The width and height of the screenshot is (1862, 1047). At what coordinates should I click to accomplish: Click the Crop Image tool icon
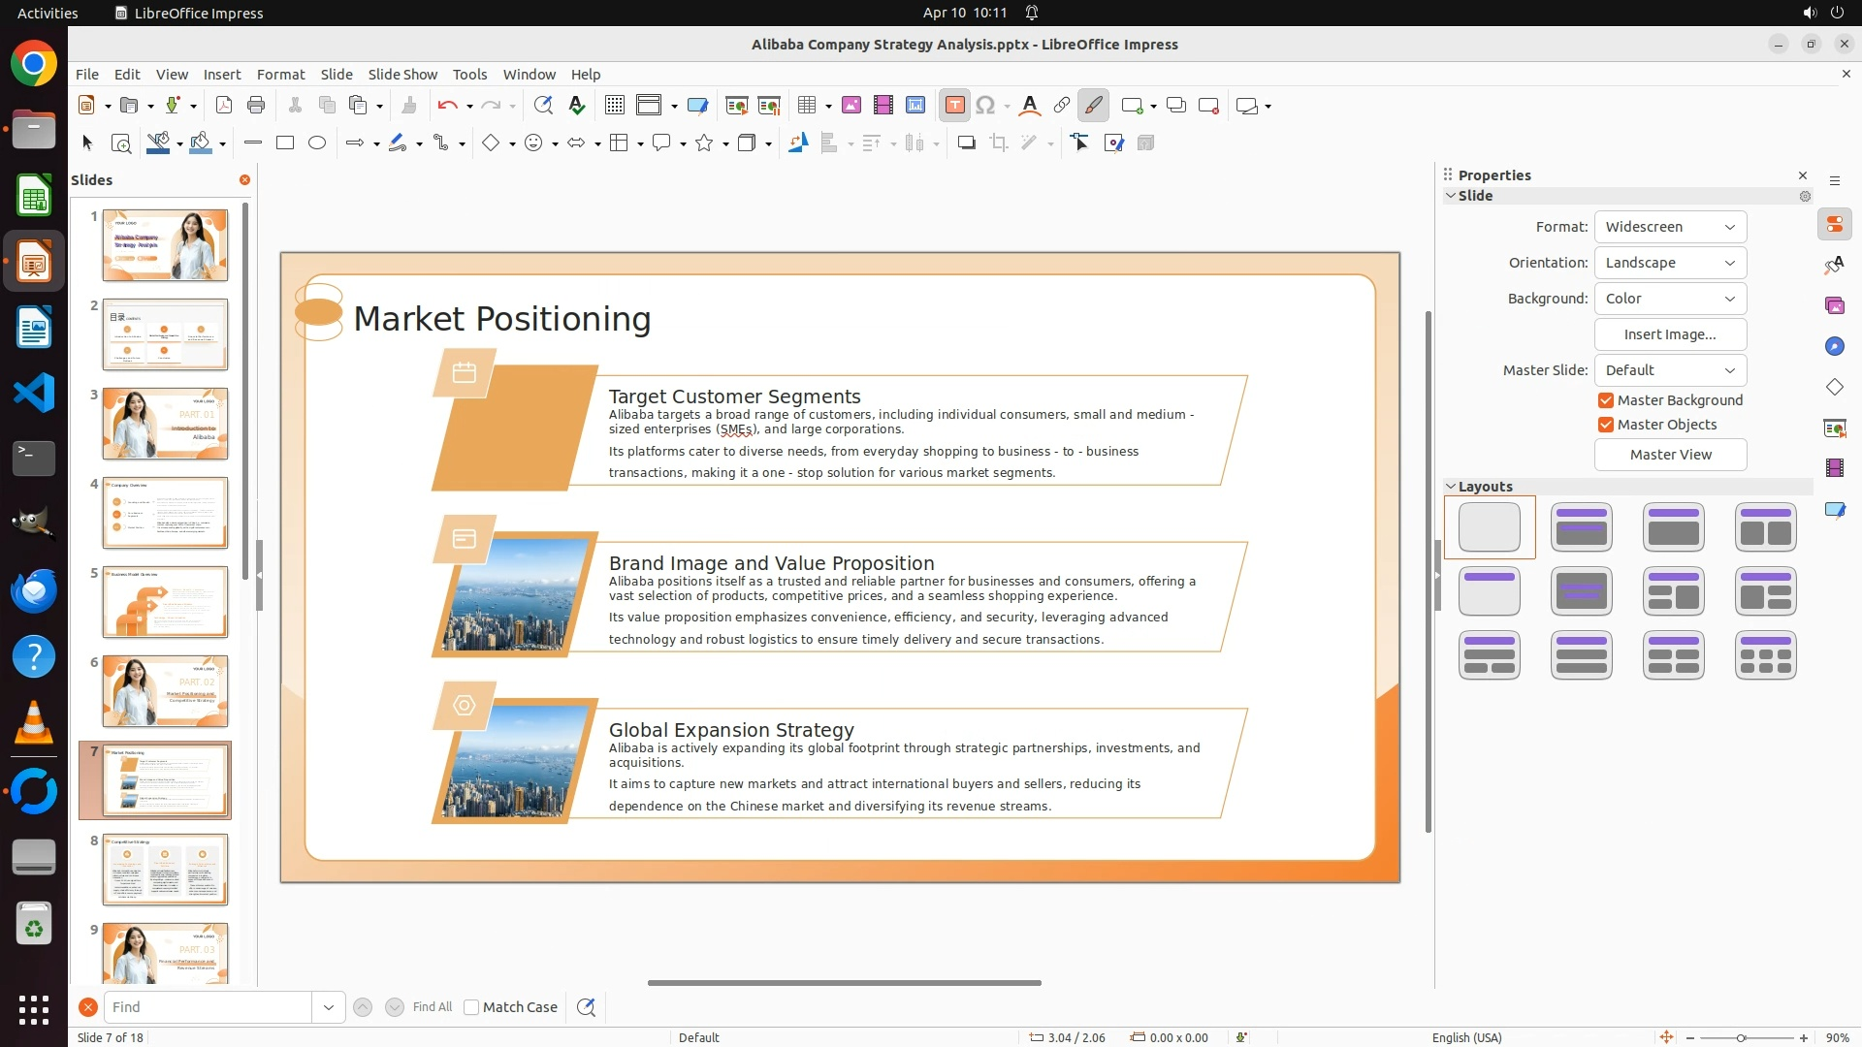pyautogui.click(x=998, y=143)
